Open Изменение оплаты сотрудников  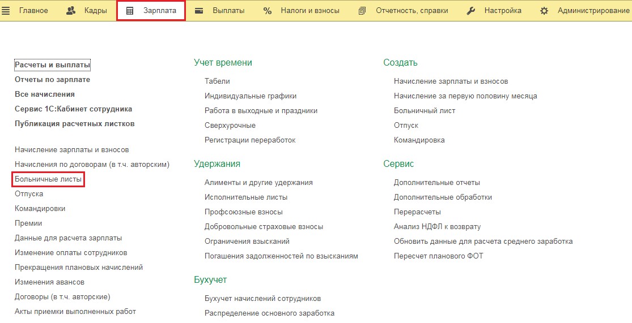pyautogui.click(x=71, y=253)
